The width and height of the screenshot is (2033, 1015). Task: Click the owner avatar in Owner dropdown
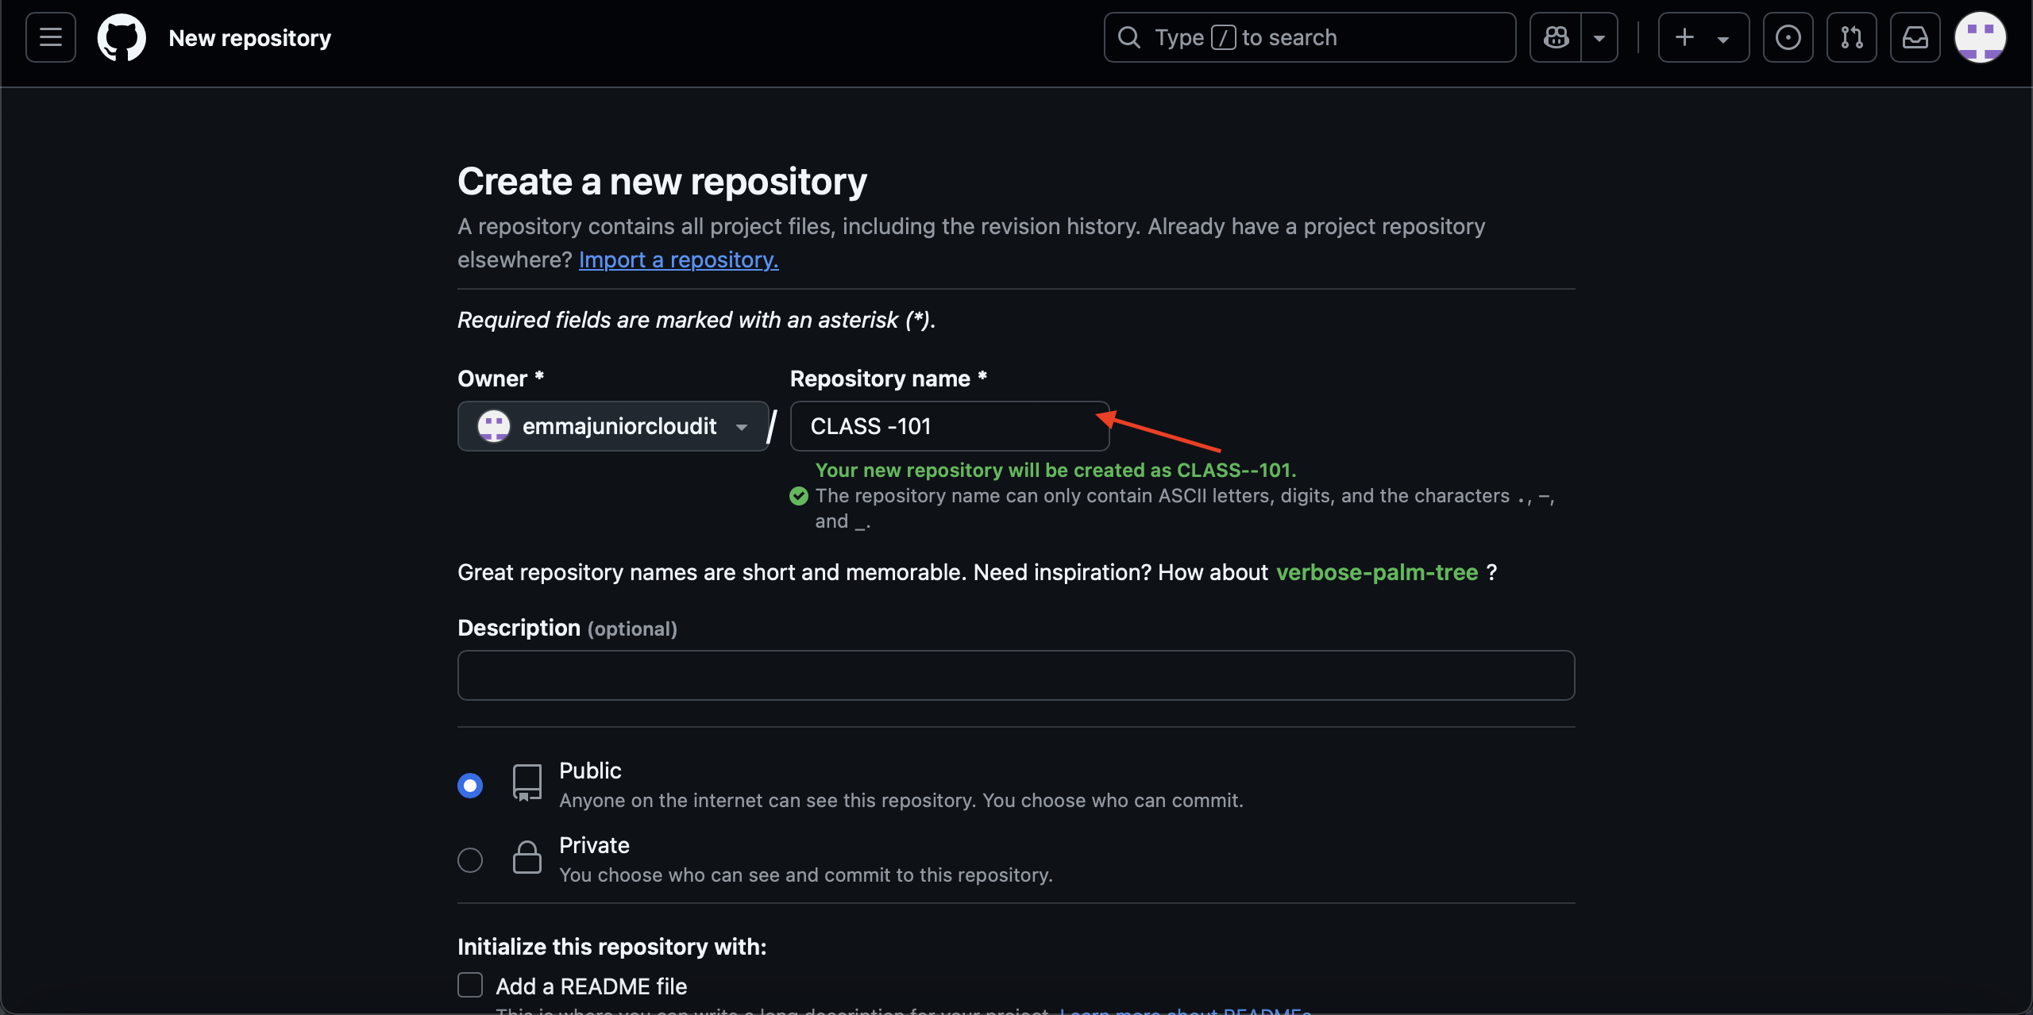[x=494, y=426]
